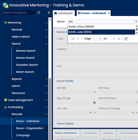Close the Donor--Individual tab
The height and width of the screenshot is (140, 138).
pos(109,13)
